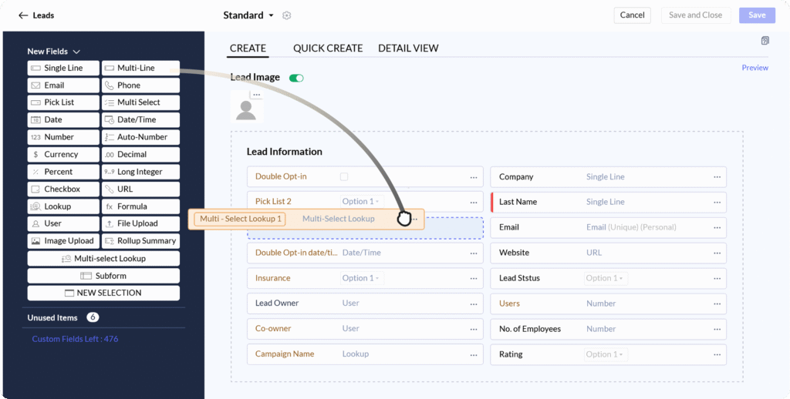Viewport: 790px width, 399px height.
Task: Open Rating Option 1 dropdown
Action: pos(606,354)
